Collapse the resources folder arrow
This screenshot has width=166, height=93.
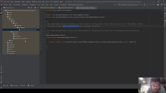coord(9,32)
